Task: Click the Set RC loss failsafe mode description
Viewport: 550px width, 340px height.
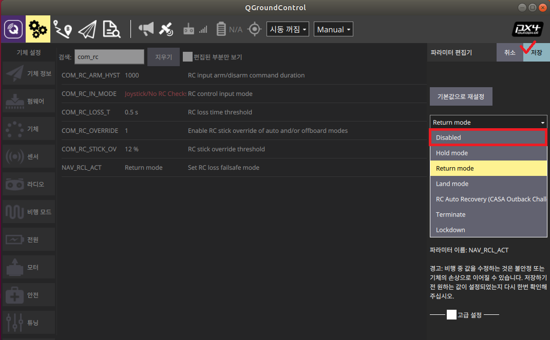Action: pyautogui.click(x=223, y=167)
